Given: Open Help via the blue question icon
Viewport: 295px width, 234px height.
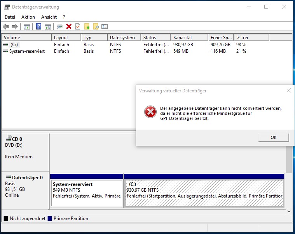Looking at the screenshot, I should tap(38, 26).
